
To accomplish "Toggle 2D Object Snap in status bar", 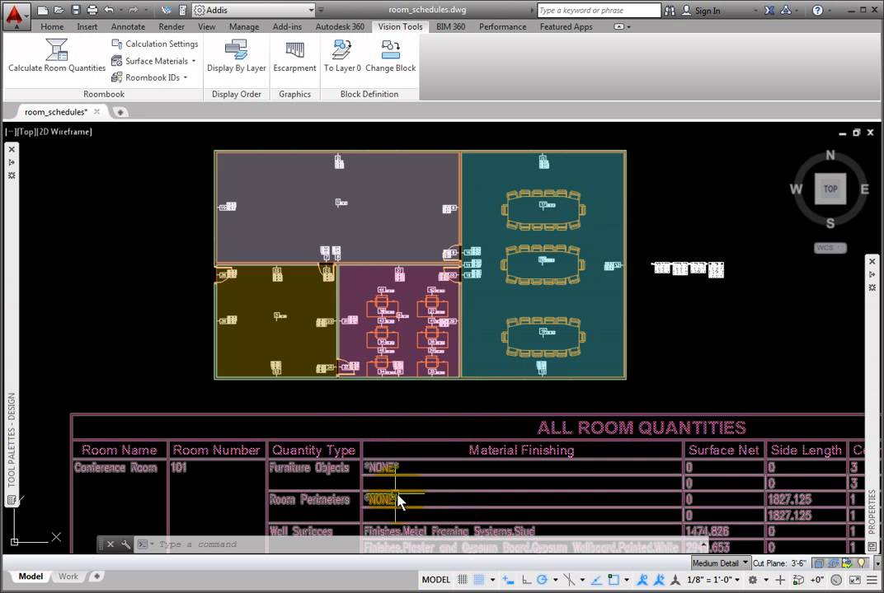I will (614, 580).
